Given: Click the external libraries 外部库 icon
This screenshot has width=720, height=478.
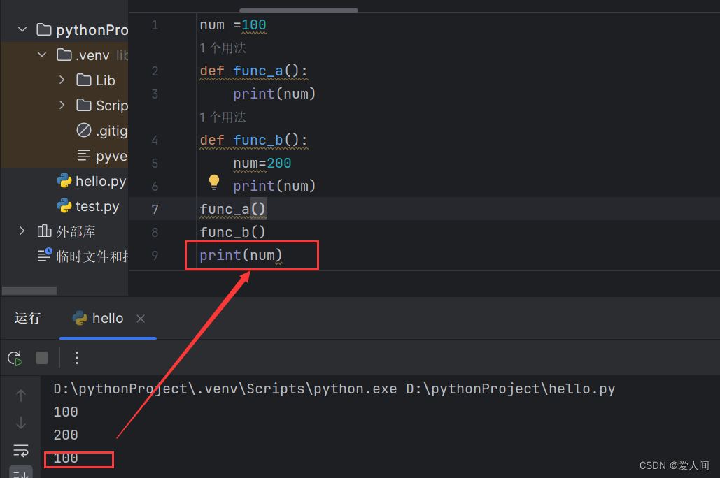Looking at the screenshot, I should (x=45, y=231).
